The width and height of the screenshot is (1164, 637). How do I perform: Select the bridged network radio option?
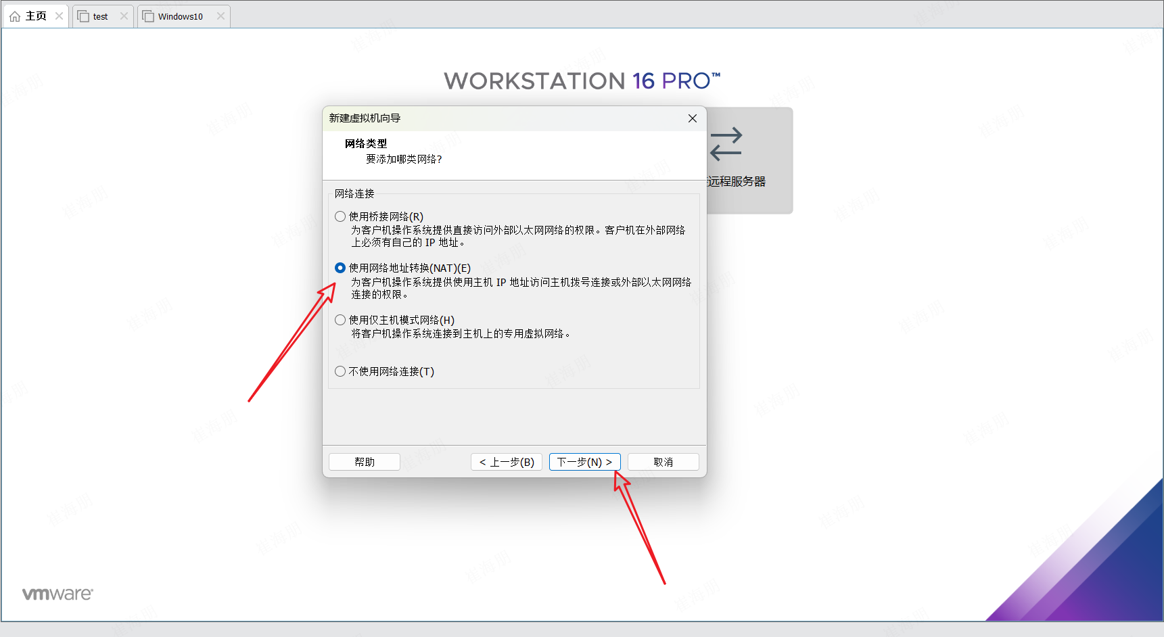340,216
